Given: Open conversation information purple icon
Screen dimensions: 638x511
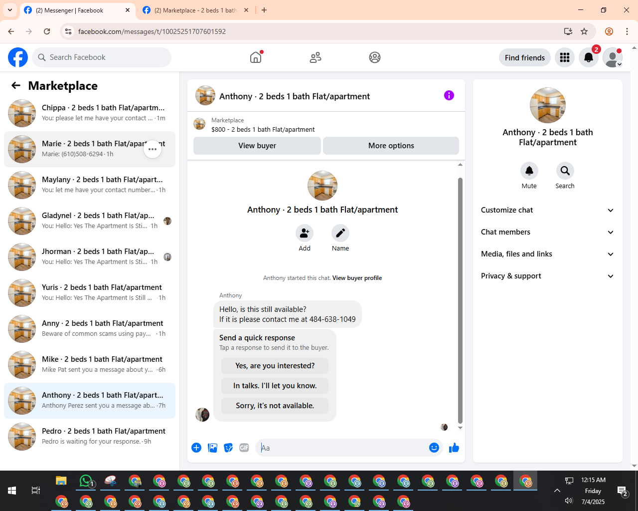Looking at the screenshot, I should 449,95.
